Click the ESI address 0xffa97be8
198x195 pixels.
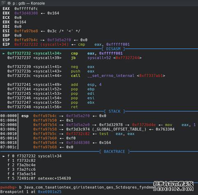click(26, 31)
